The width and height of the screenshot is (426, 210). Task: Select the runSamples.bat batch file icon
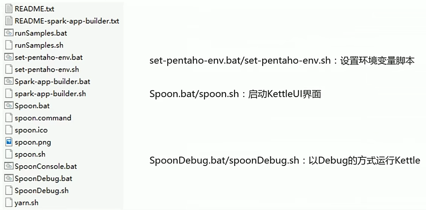click(x=9, y=33)
